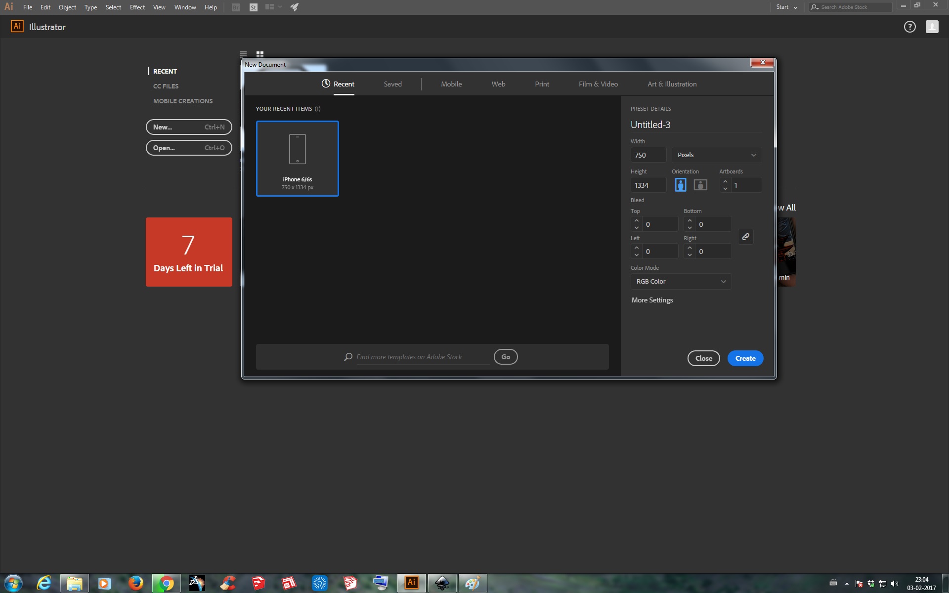The width and height of the screenshot is (949, 593).
Task: Open the File menu
Action: pos(28,7)
